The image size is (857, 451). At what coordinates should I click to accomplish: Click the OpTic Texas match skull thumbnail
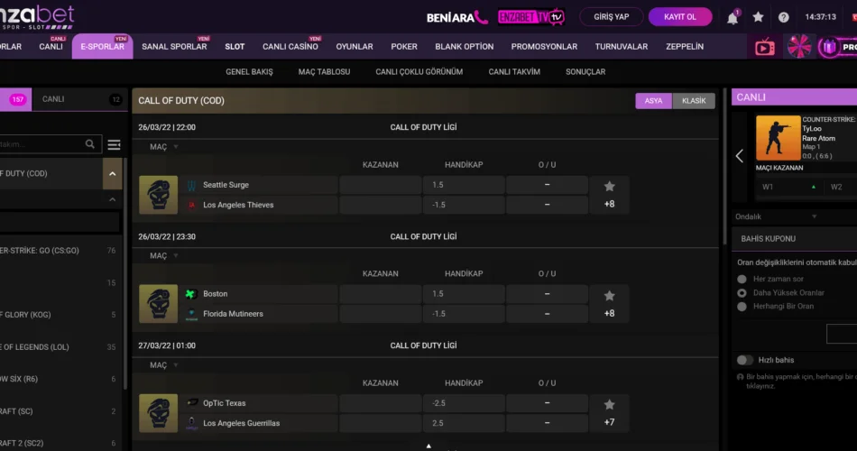pyautogui.click(x=158, y=413)
